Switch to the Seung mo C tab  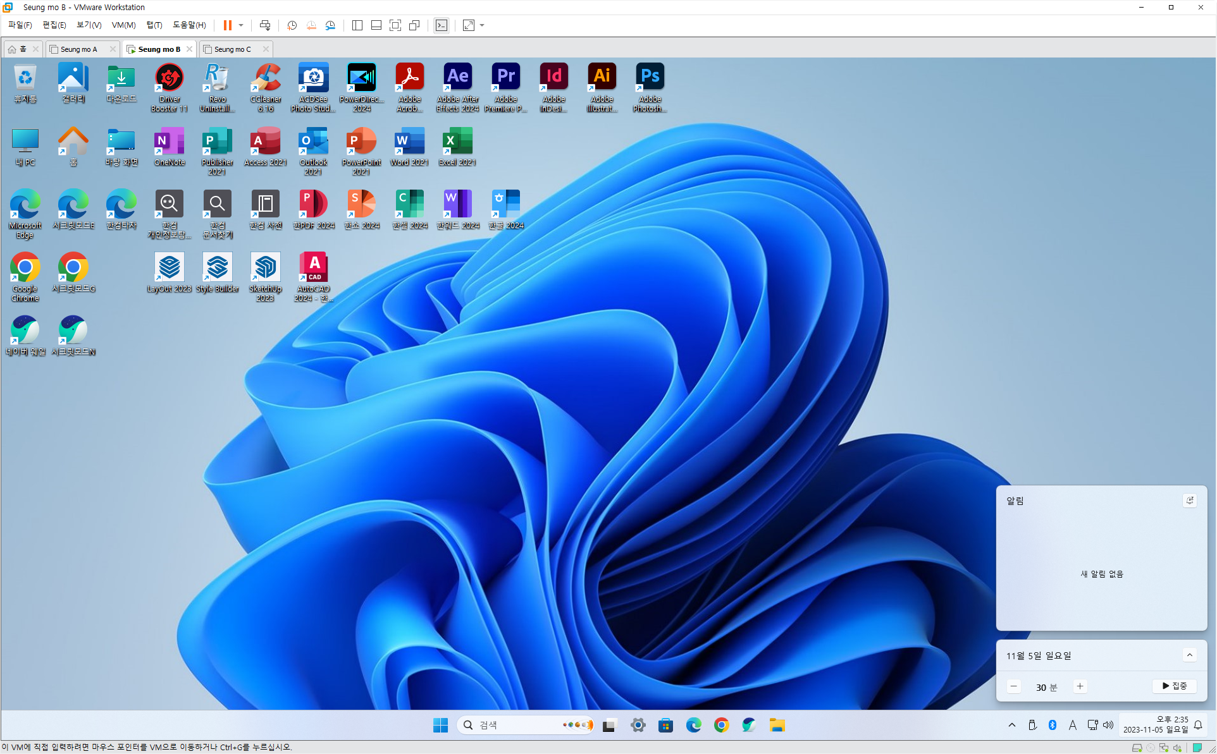pos(232,49)
